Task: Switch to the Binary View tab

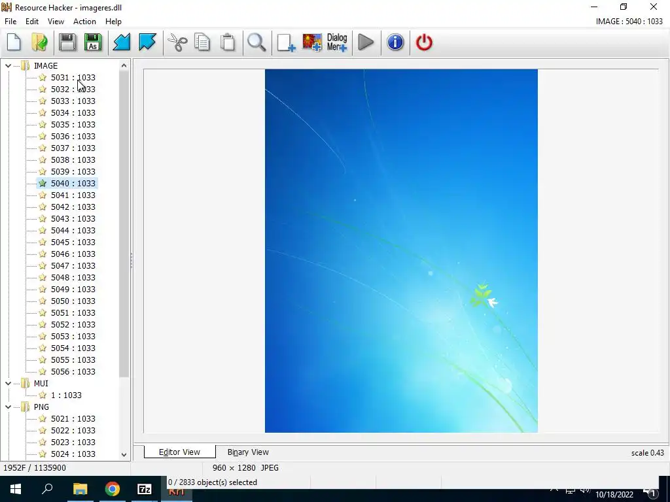Action: [x=248, y=452]
